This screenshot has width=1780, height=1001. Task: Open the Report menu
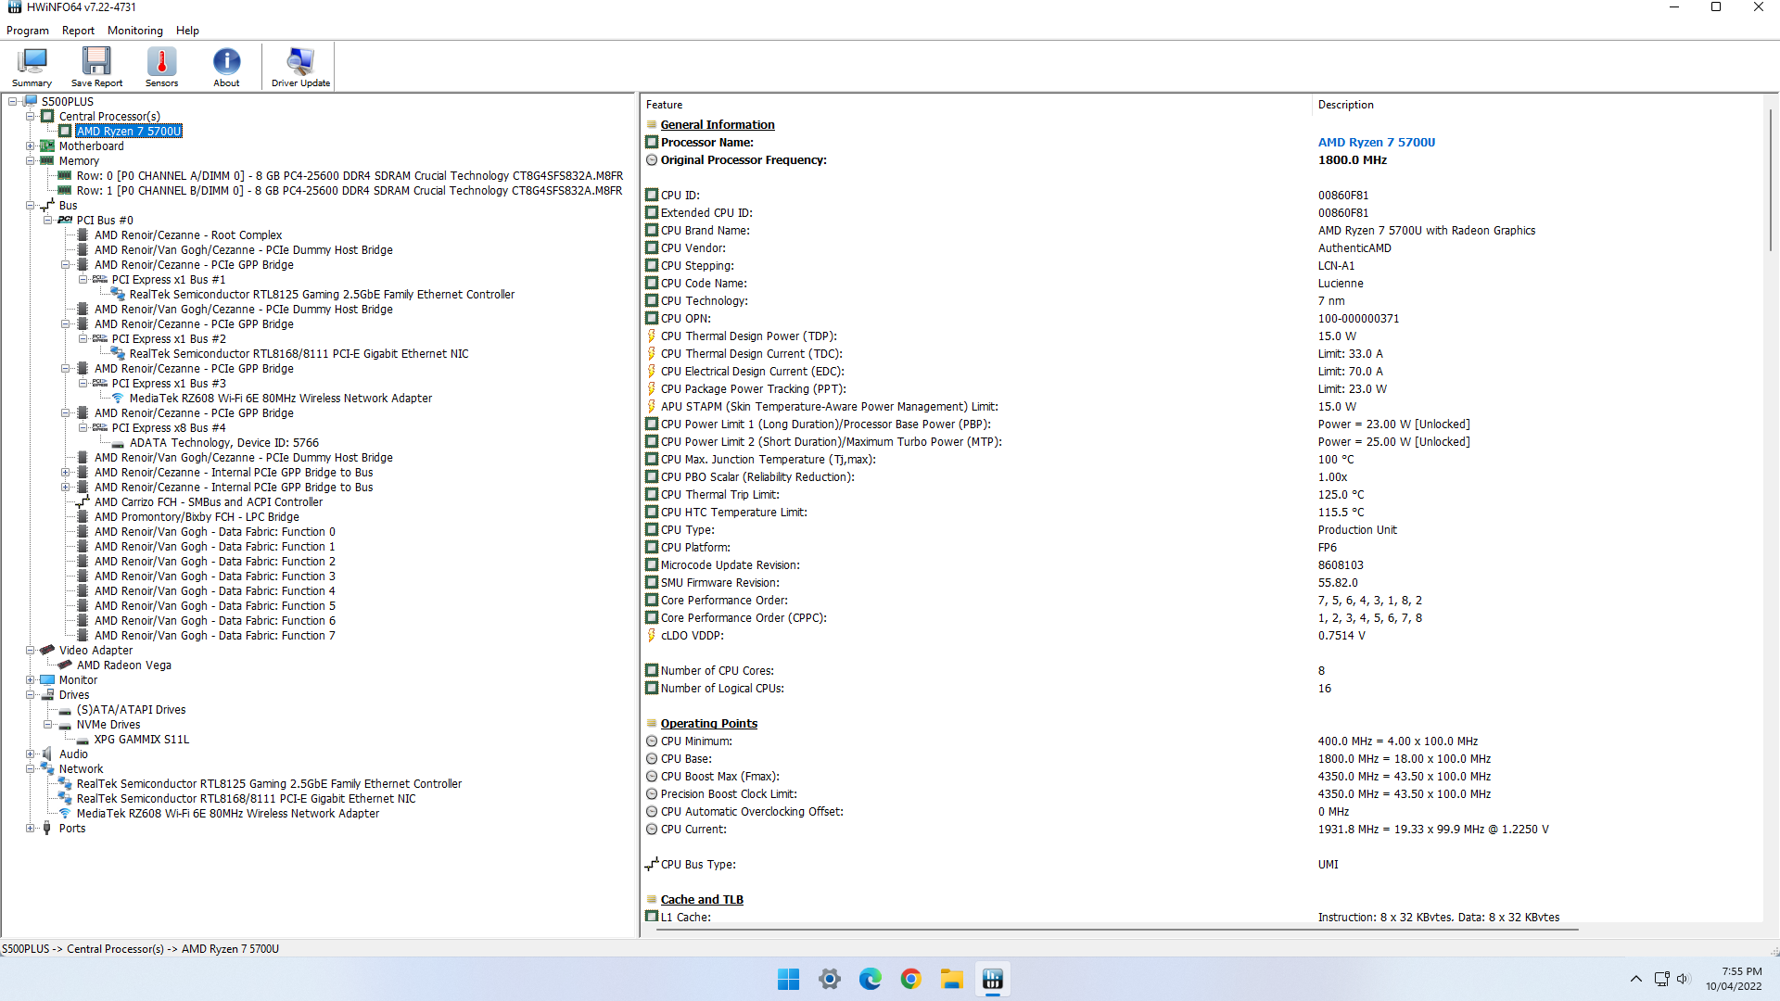(x=78, y=31)
